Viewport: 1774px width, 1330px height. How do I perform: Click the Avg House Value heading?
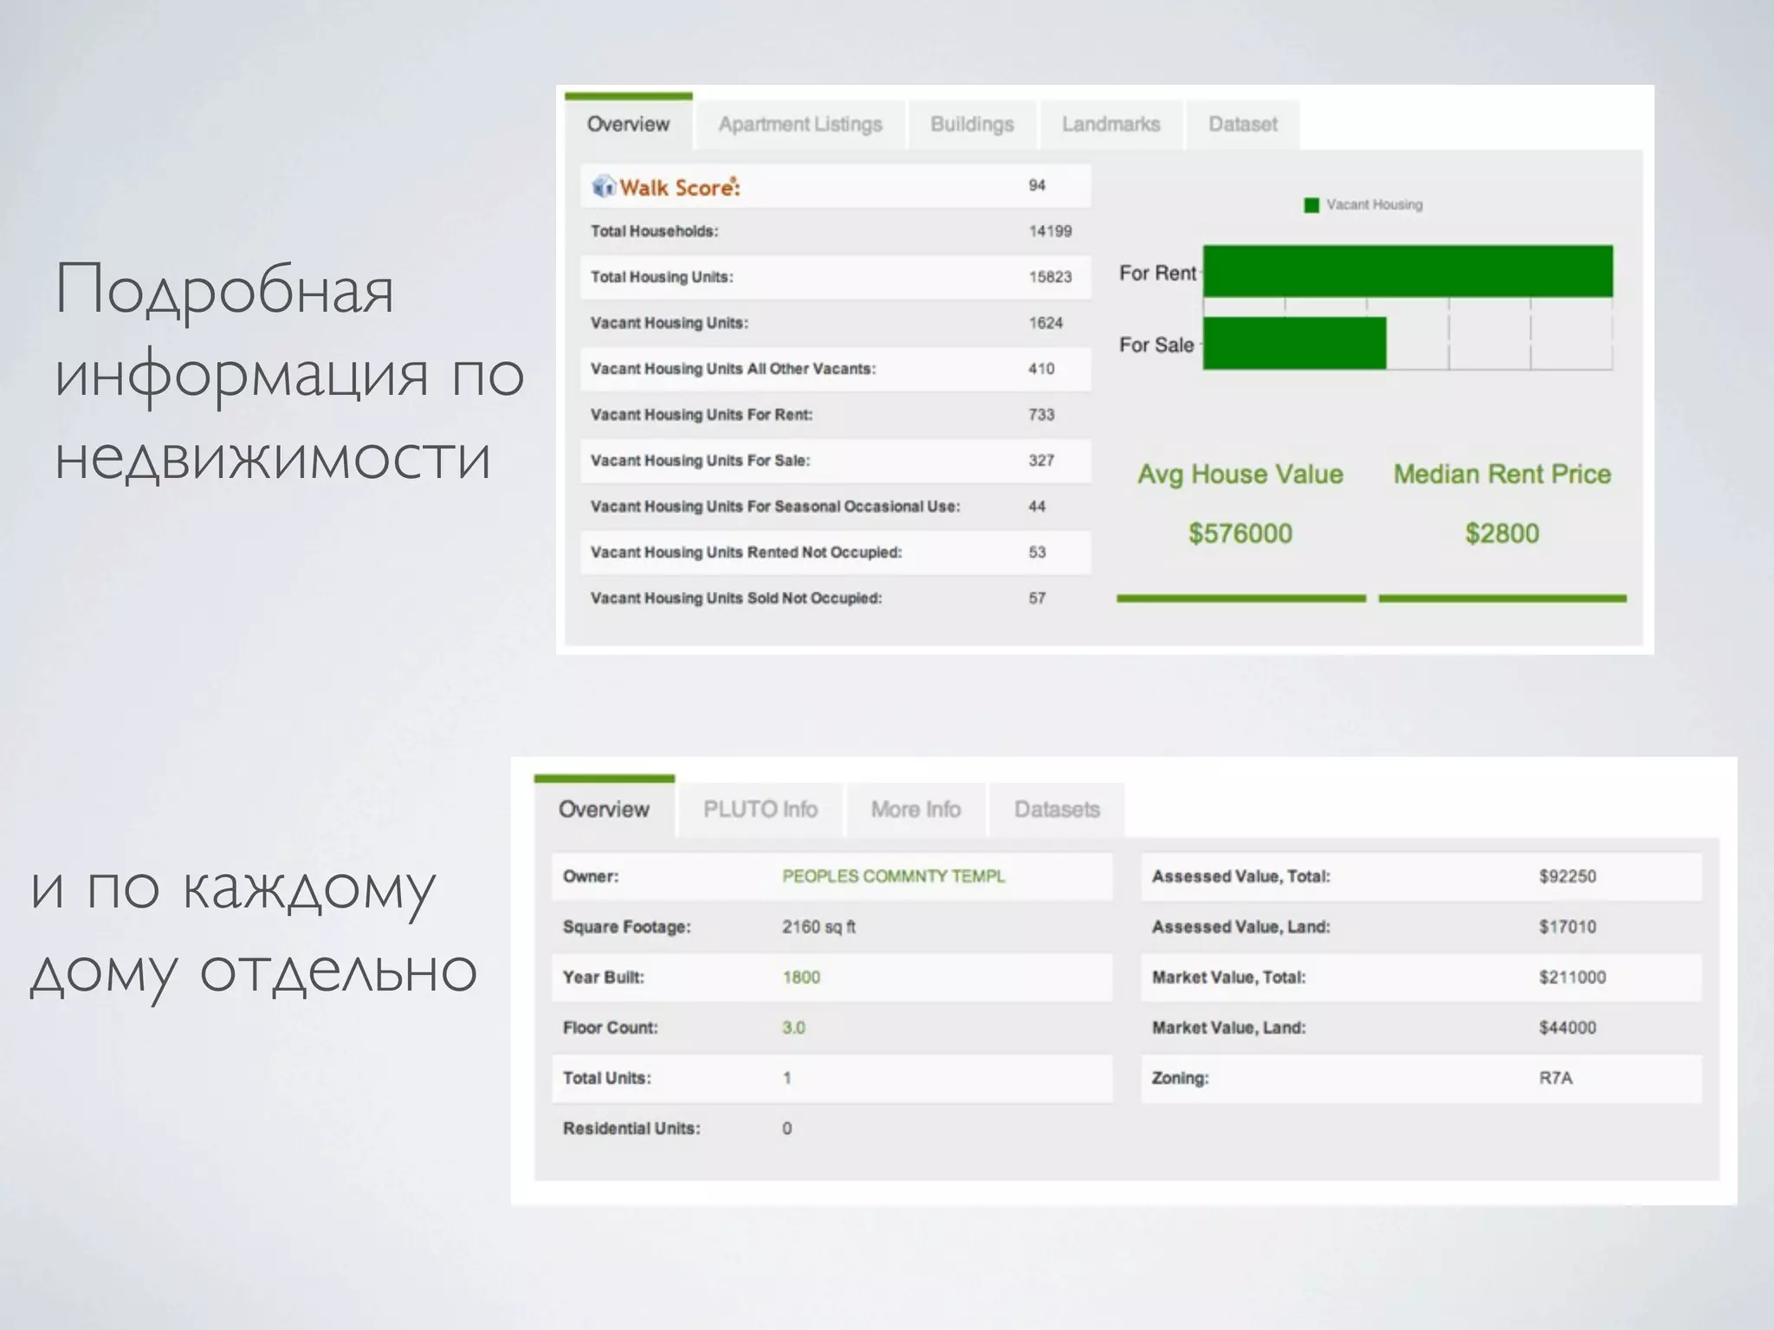click(x=1240, y=475)
